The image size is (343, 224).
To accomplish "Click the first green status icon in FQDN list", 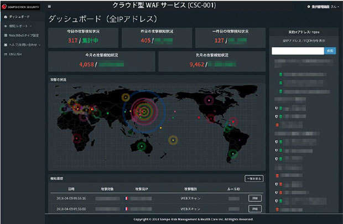I will (x=280, y=74).
